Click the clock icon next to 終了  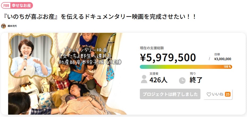coord(182,80)
